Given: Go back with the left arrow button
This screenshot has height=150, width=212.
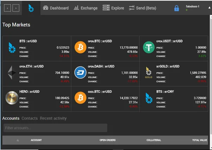Looking at the screenshot, I should [x=7, y=8].
